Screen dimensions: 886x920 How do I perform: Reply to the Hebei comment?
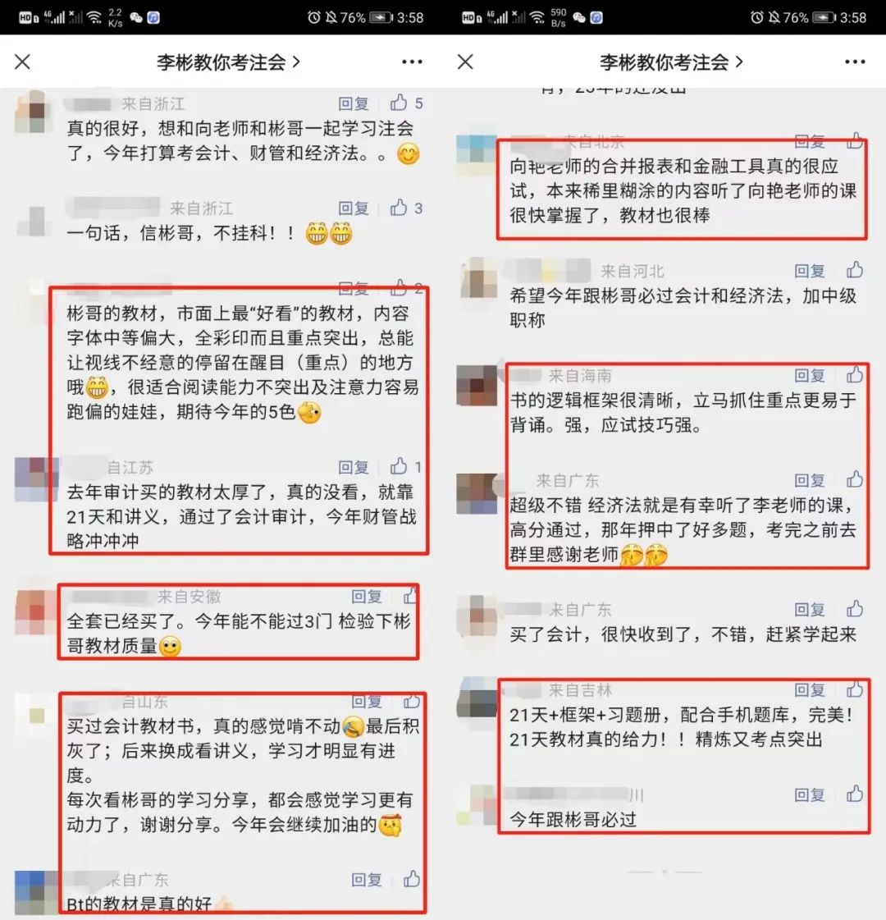coord(810,271)
